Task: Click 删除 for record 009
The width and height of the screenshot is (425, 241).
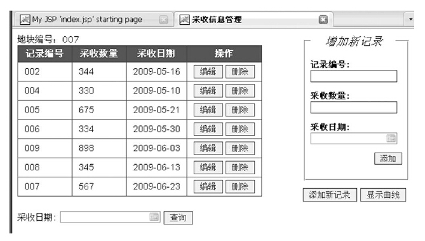Action: [240, 148]
